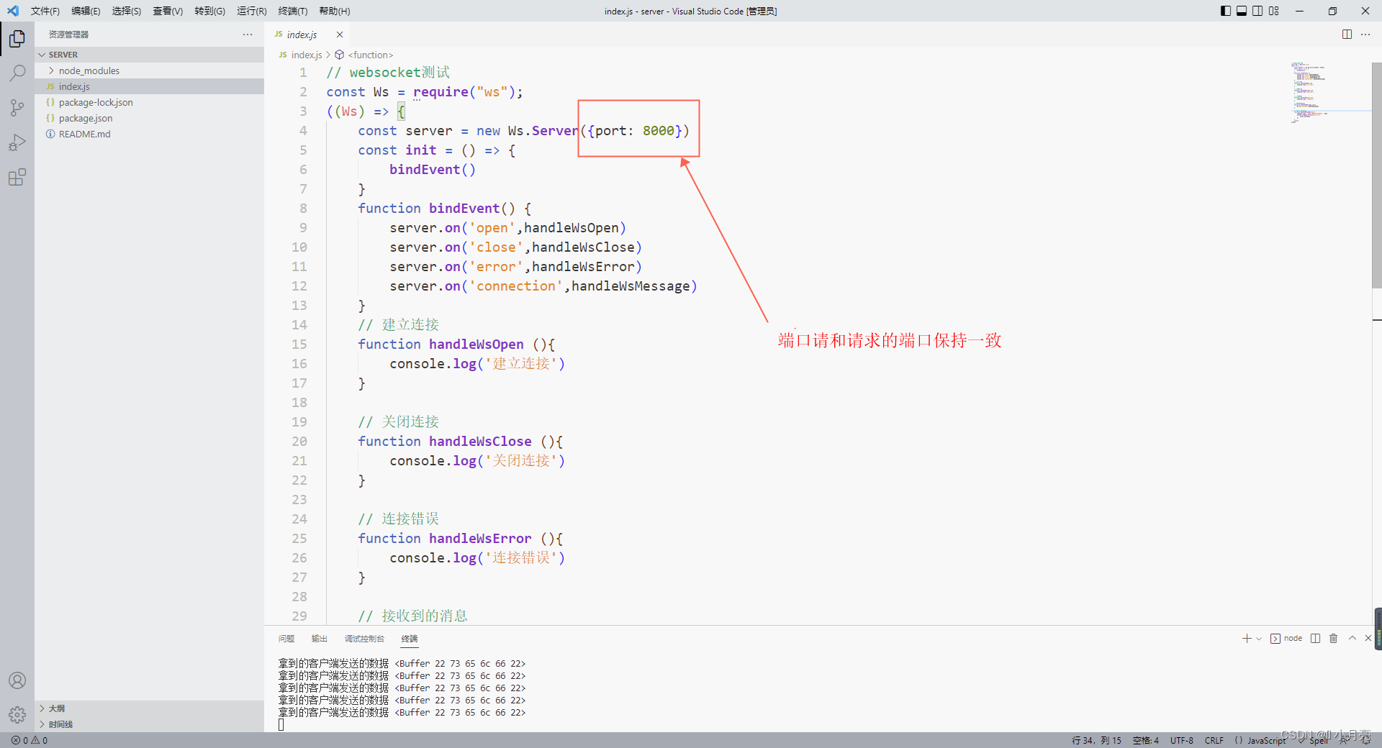Screen dimensions: 1382x748
Task: Click fold arrow area beside line 8
Action: point(317,209)
